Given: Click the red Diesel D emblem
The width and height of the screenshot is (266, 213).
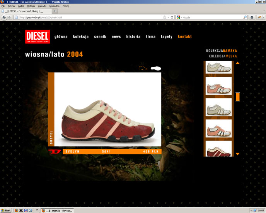Looking at the screenshot, I should click(x=55, y=151).
